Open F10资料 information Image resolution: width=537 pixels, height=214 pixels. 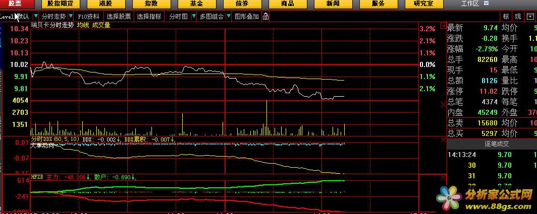[88, 17]
